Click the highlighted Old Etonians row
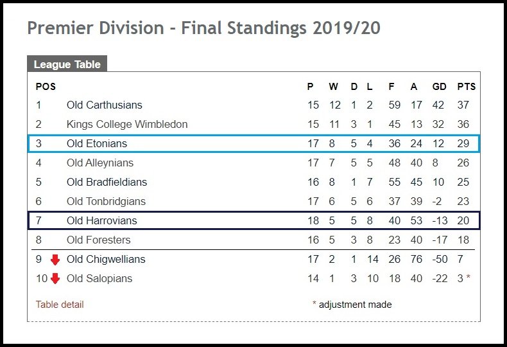 [x=254, y=143]
